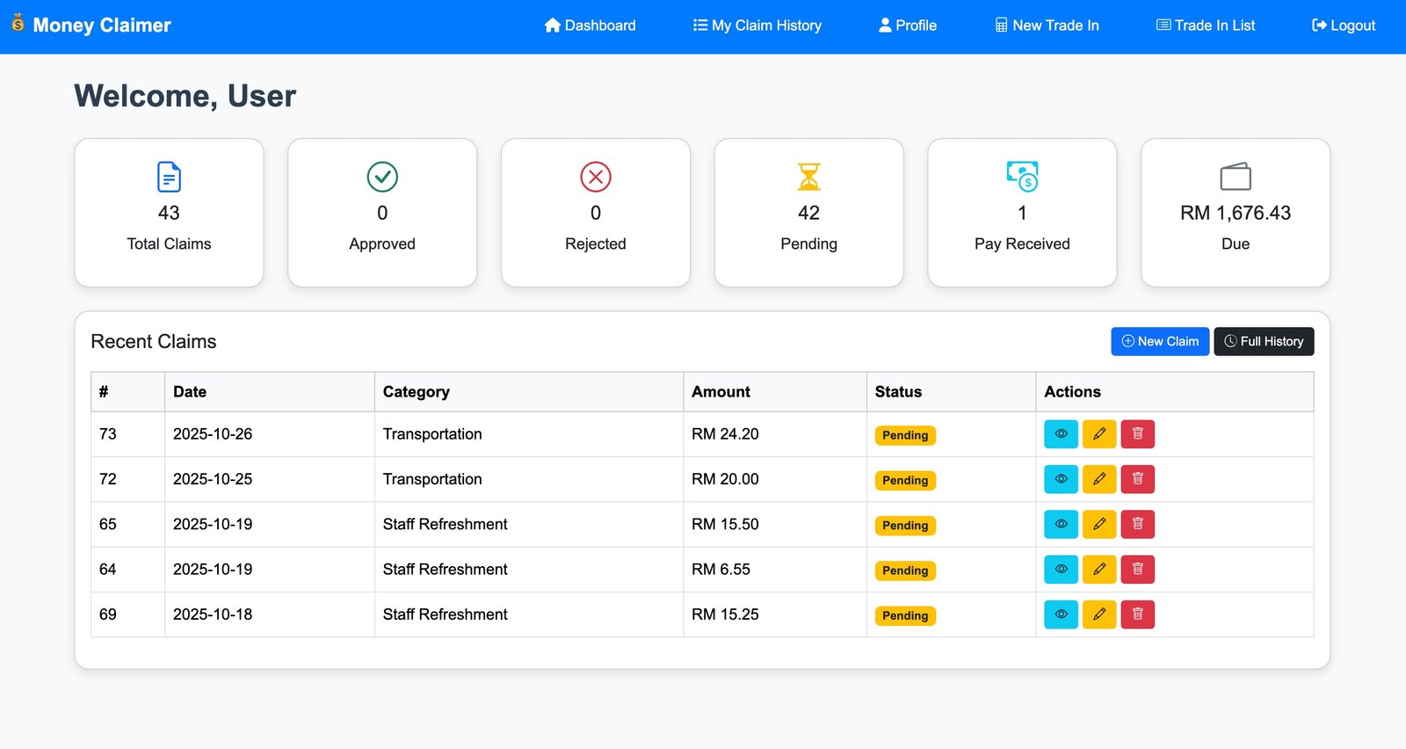Delete the RM 24.20 Transportation claim

click(x=1137, y=434)
